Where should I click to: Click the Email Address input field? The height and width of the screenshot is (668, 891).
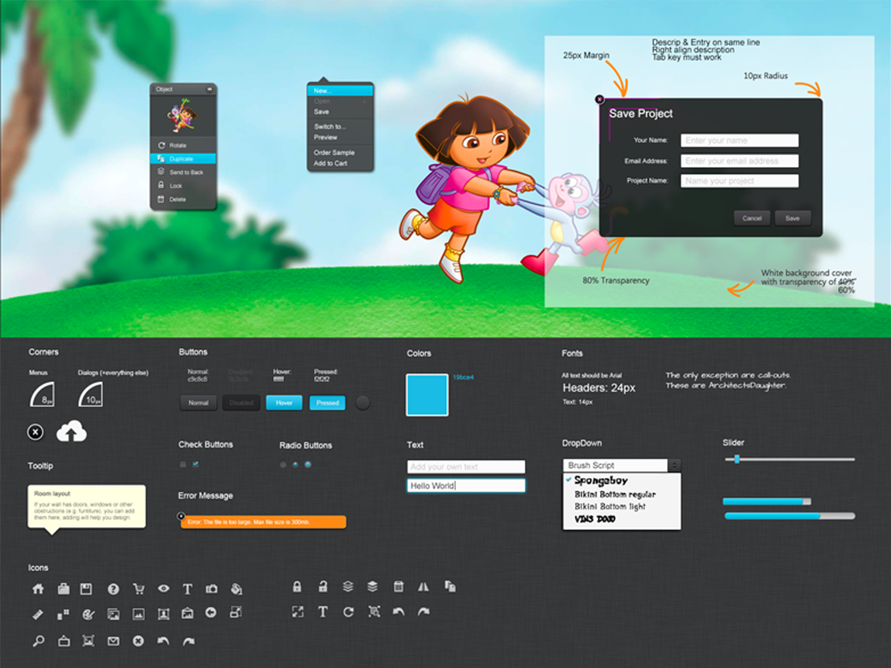740,161
